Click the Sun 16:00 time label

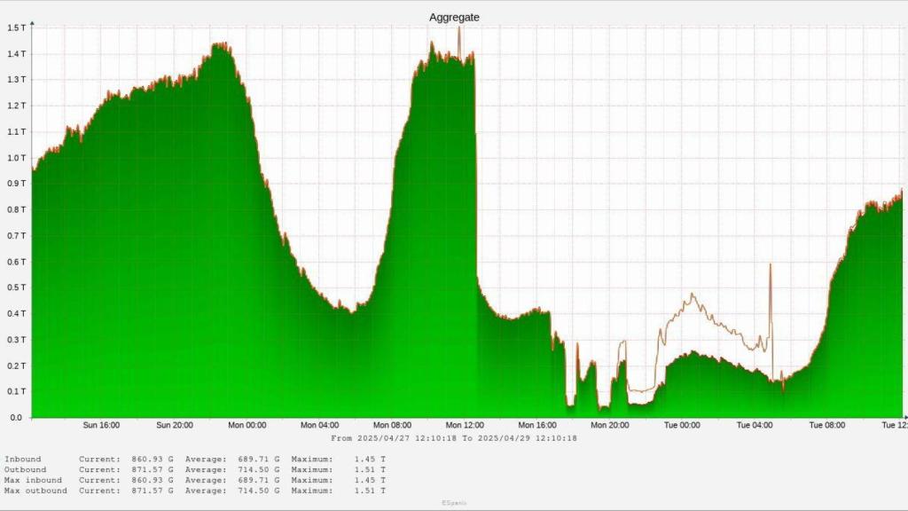pos(101,426)
